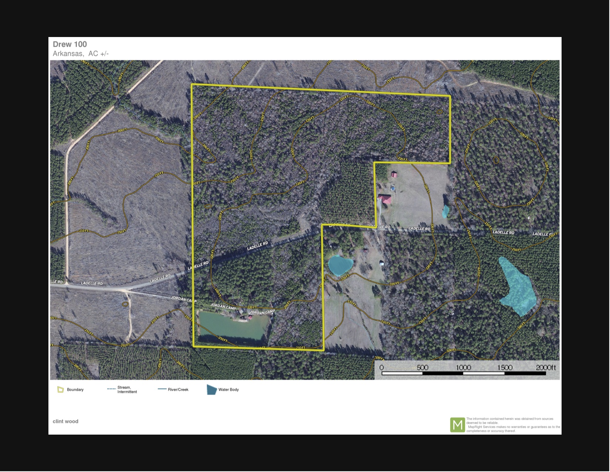The width and height of the screenshot is (610, 472).
Task: Select the red-roofed house north of Ladelle Rd
Action: [385, 200]
